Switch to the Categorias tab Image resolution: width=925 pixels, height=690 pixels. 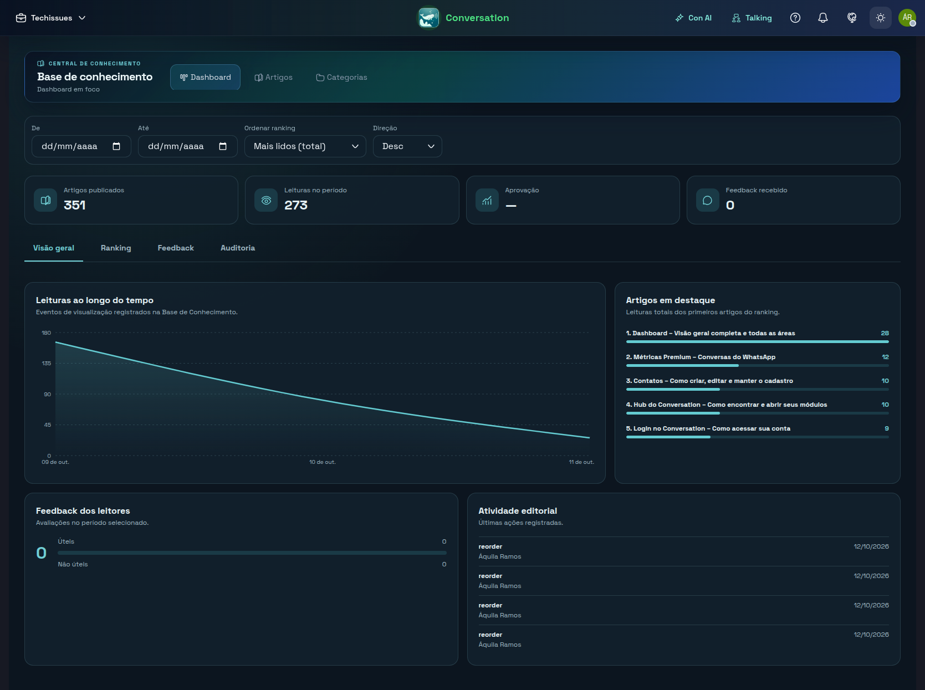pos(341,78)
